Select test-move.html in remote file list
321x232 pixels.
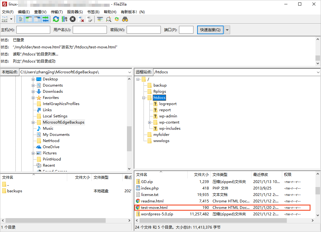click(154, 208)
